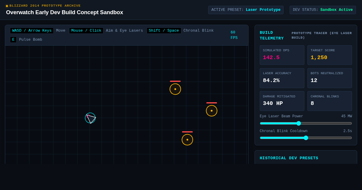
Task: Click the Simulated DPS 142.5 card
Action: click(282, 55)
